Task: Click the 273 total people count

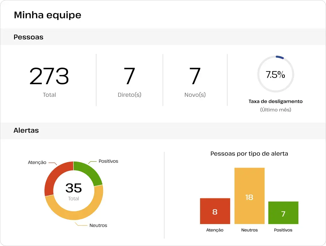Action: click(x=49, y=76)
